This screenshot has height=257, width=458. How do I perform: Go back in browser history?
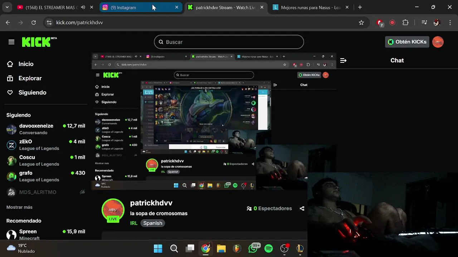[x=8, y=22]
